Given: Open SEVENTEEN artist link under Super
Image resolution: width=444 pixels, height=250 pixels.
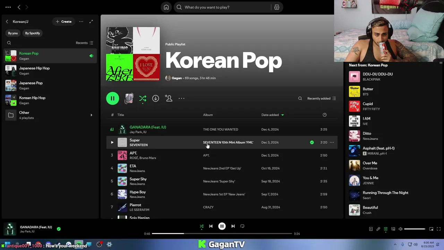Looking at the screenshot, I should pos(138,145).
